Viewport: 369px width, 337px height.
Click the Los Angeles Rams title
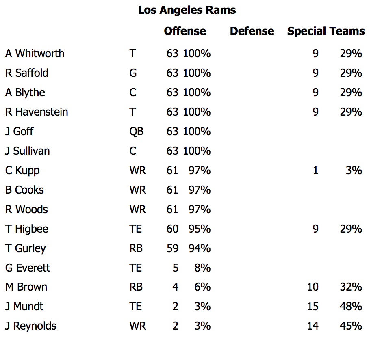(x=187, y=10)
